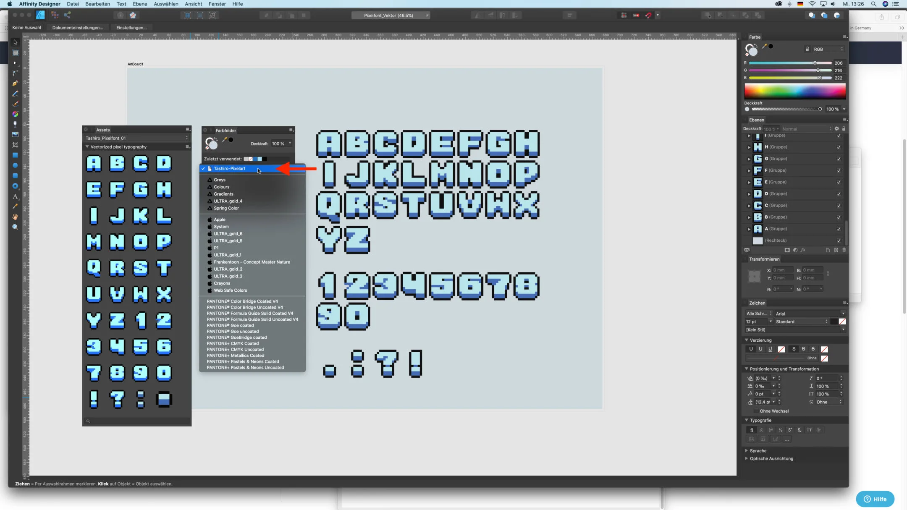This screenshot has width=907, height=510.
Task: Click the A letter thumbnail in Assets
Action: [94, 163]
